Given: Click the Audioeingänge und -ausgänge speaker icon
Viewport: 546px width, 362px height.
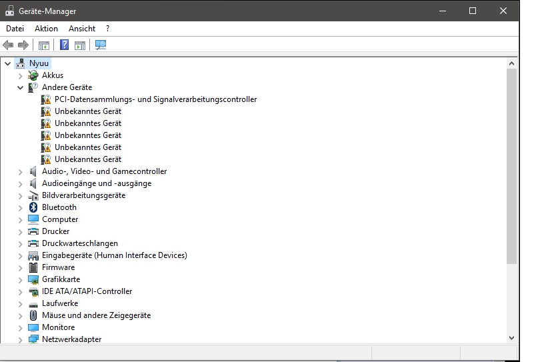Looking at the screenshot, I should click(33, 183).
